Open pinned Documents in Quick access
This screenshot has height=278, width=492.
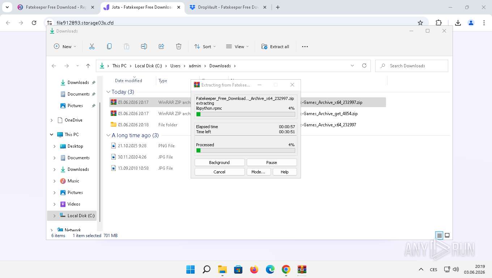click(x=79, y=94)
